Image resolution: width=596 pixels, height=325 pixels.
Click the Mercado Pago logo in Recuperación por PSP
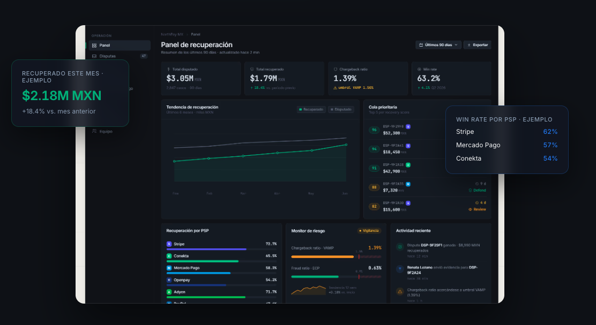tap(169, 268)
